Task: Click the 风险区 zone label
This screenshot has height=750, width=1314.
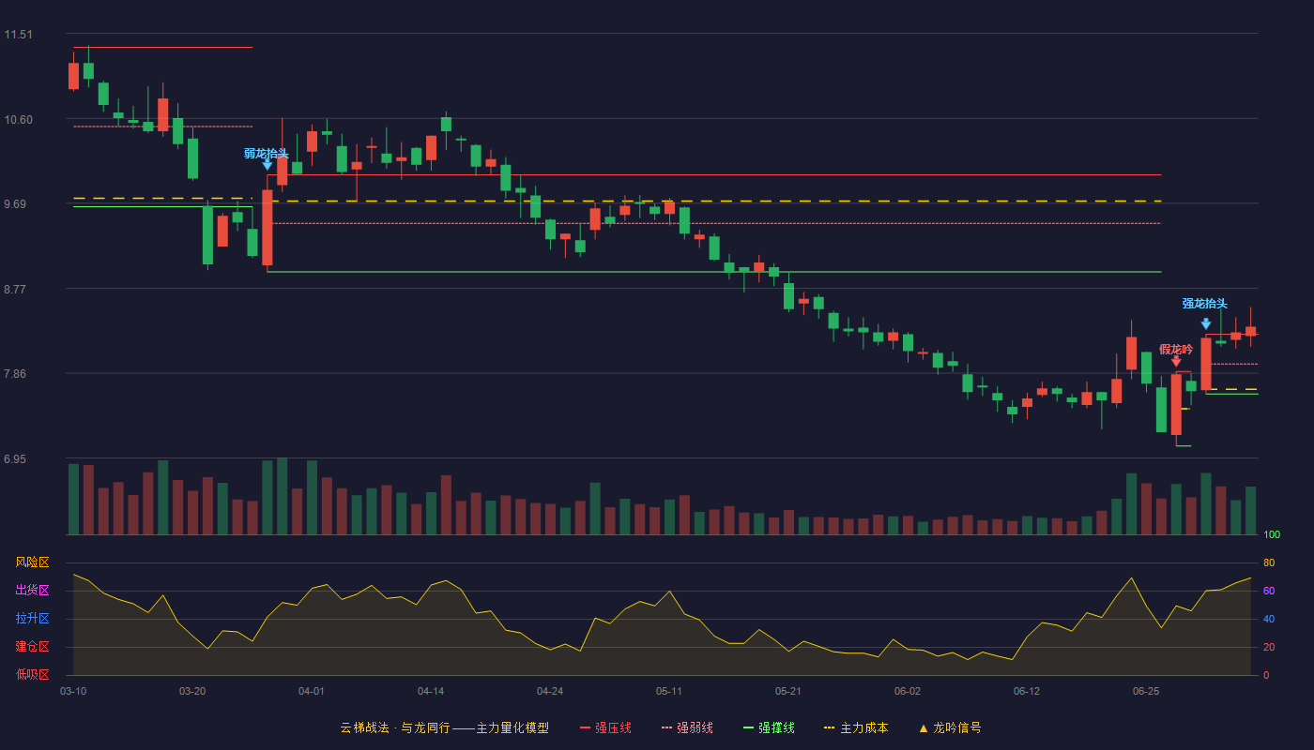Action: (x=32, y=562)
